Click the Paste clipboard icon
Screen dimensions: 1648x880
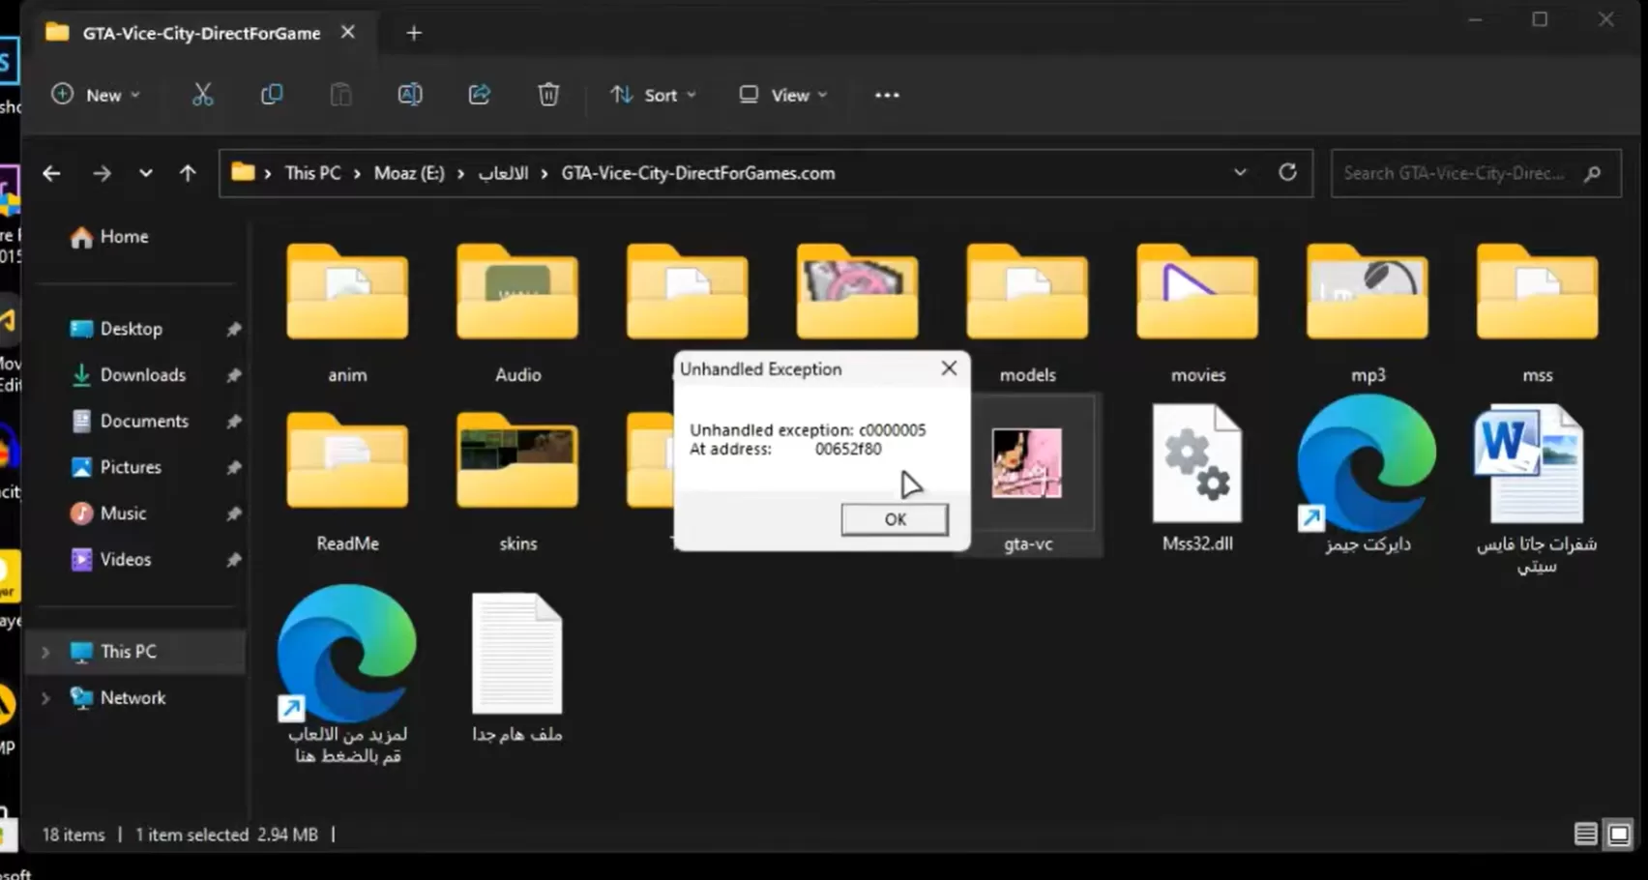[340, 95]
